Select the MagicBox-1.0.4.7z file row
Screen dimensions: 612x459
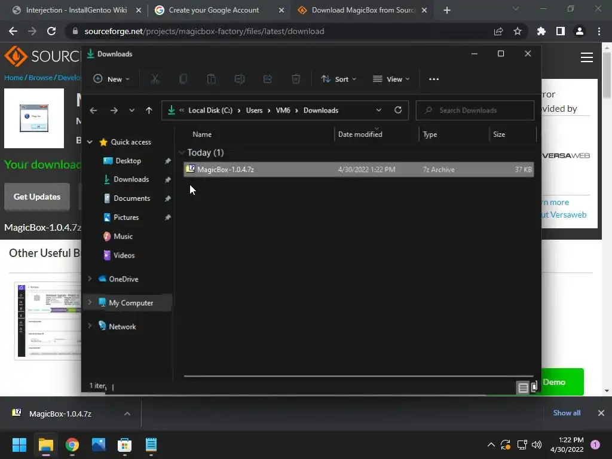click(x=359, y=169)
